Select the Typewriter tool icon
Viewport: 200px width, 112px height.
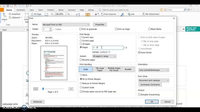coord(78,15)
